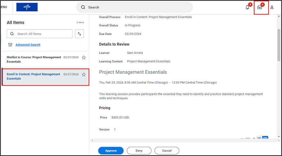Click the Medline logo in header

click(x=27, y=7)
